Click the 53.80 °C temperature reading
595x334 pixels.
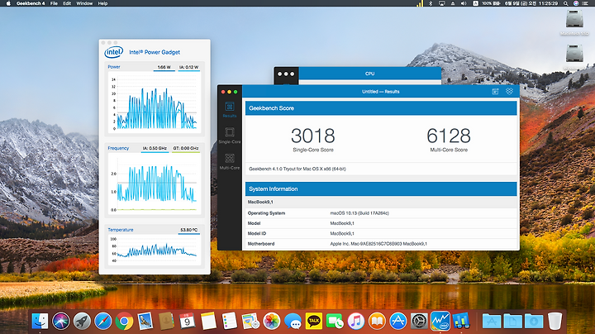click(189, 230)
